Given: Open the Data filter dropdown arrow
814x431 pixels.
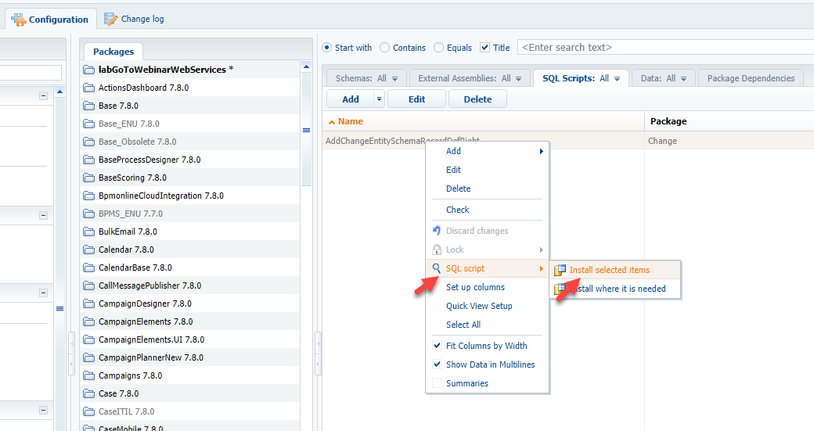Looking at the screenshot, I should tap(684, 79).
